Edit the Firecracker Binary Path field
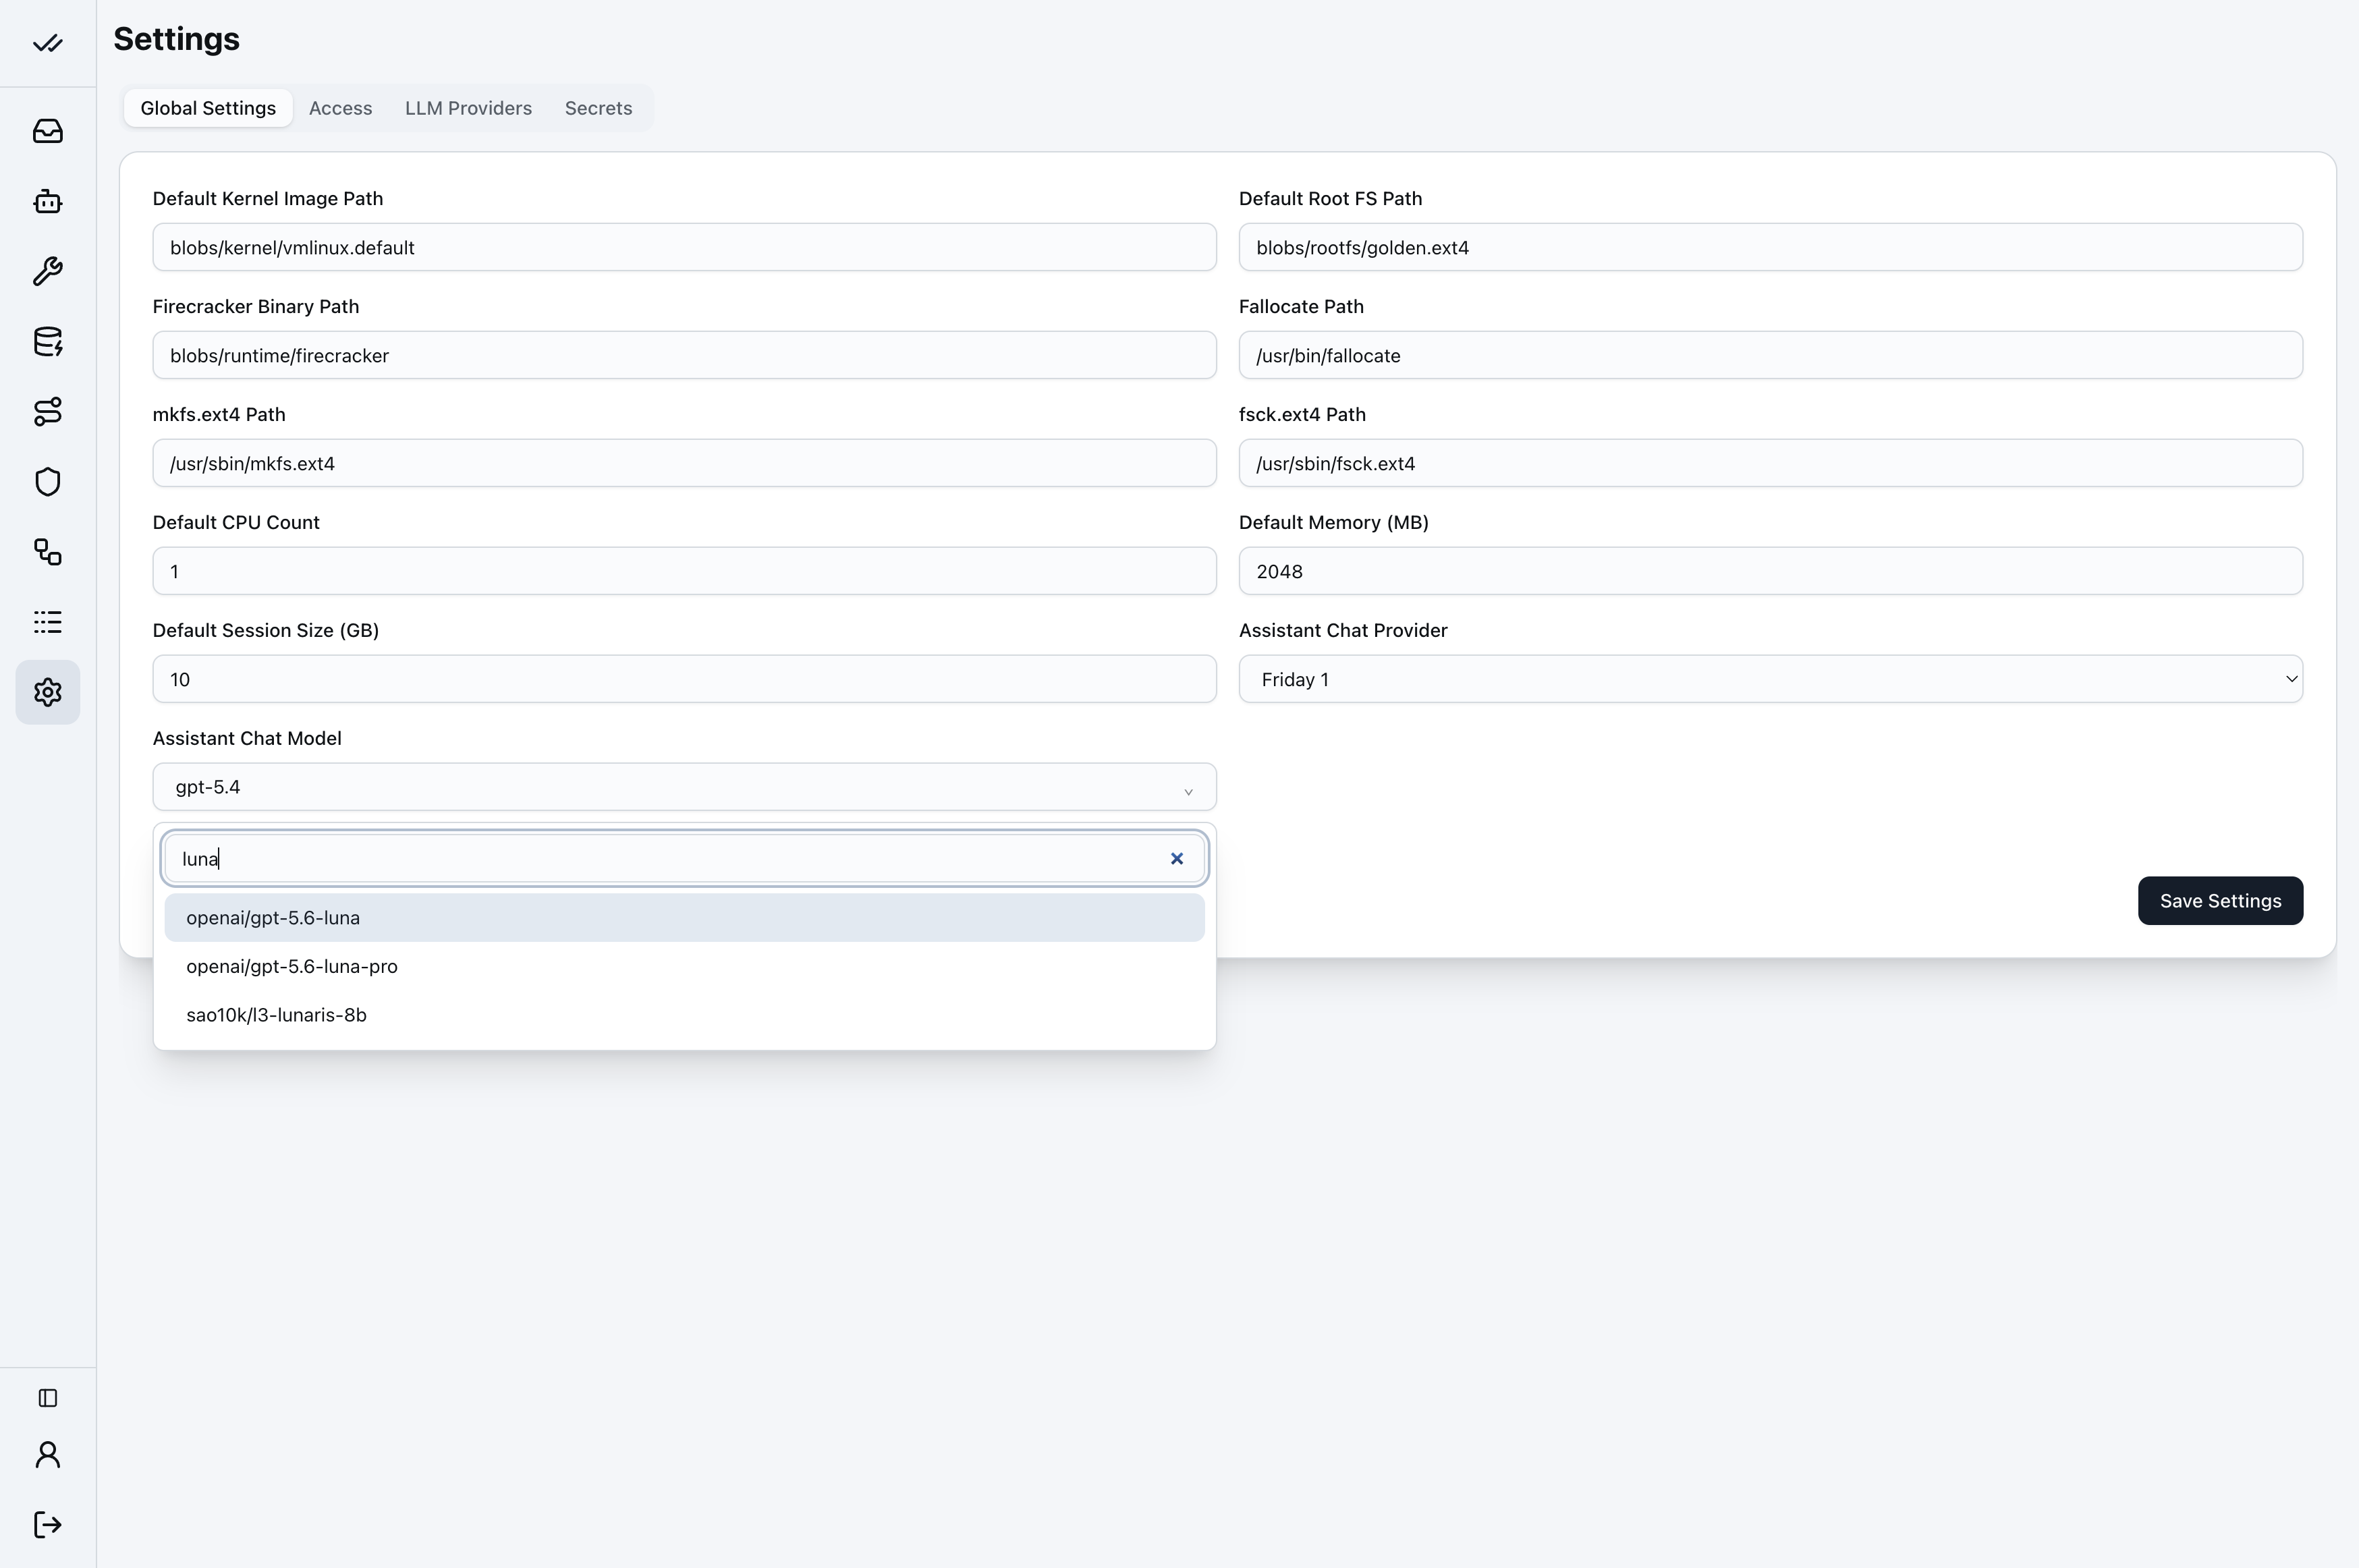 click(685, 355)
